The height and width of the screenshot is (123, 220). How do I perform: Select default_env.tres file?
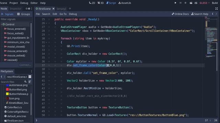[15, 116]
